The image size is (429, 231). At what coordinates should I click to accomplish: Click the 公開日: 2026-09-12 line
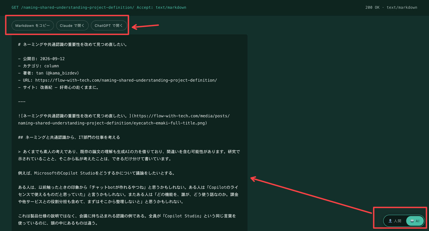click(x=41, y=59)
